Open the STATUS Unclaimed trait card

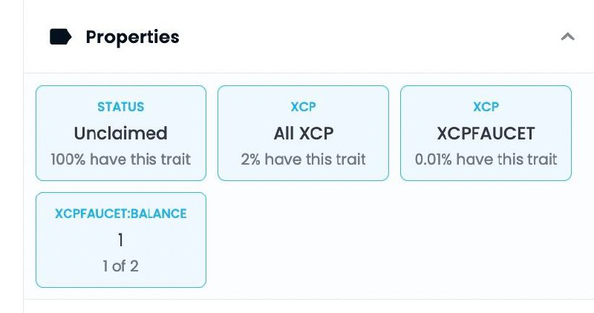tap(121, 134)
